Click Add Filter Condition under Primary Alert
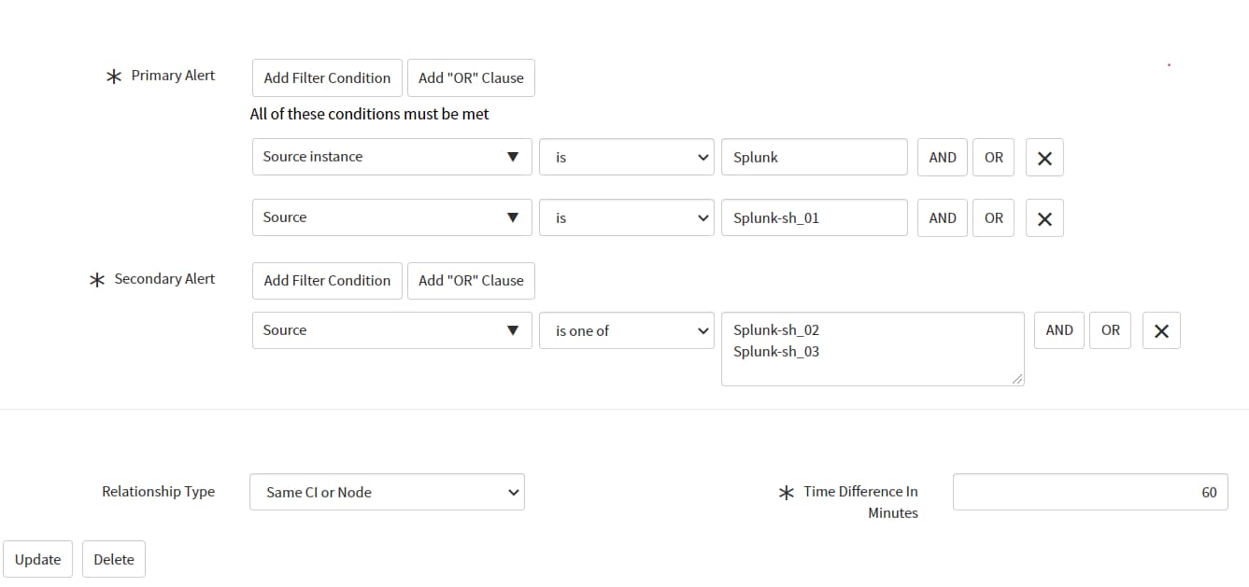Screen dimensions: 1249x587 pyautogui.click(x=326, y=77)
